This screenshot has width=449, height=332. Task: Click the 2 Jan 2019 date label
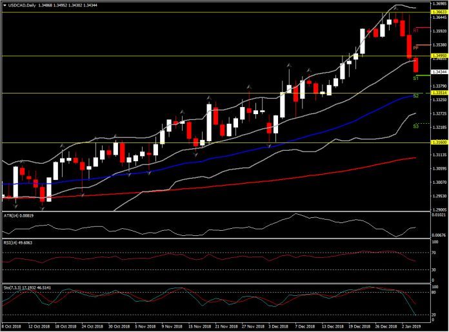point(411,326)
